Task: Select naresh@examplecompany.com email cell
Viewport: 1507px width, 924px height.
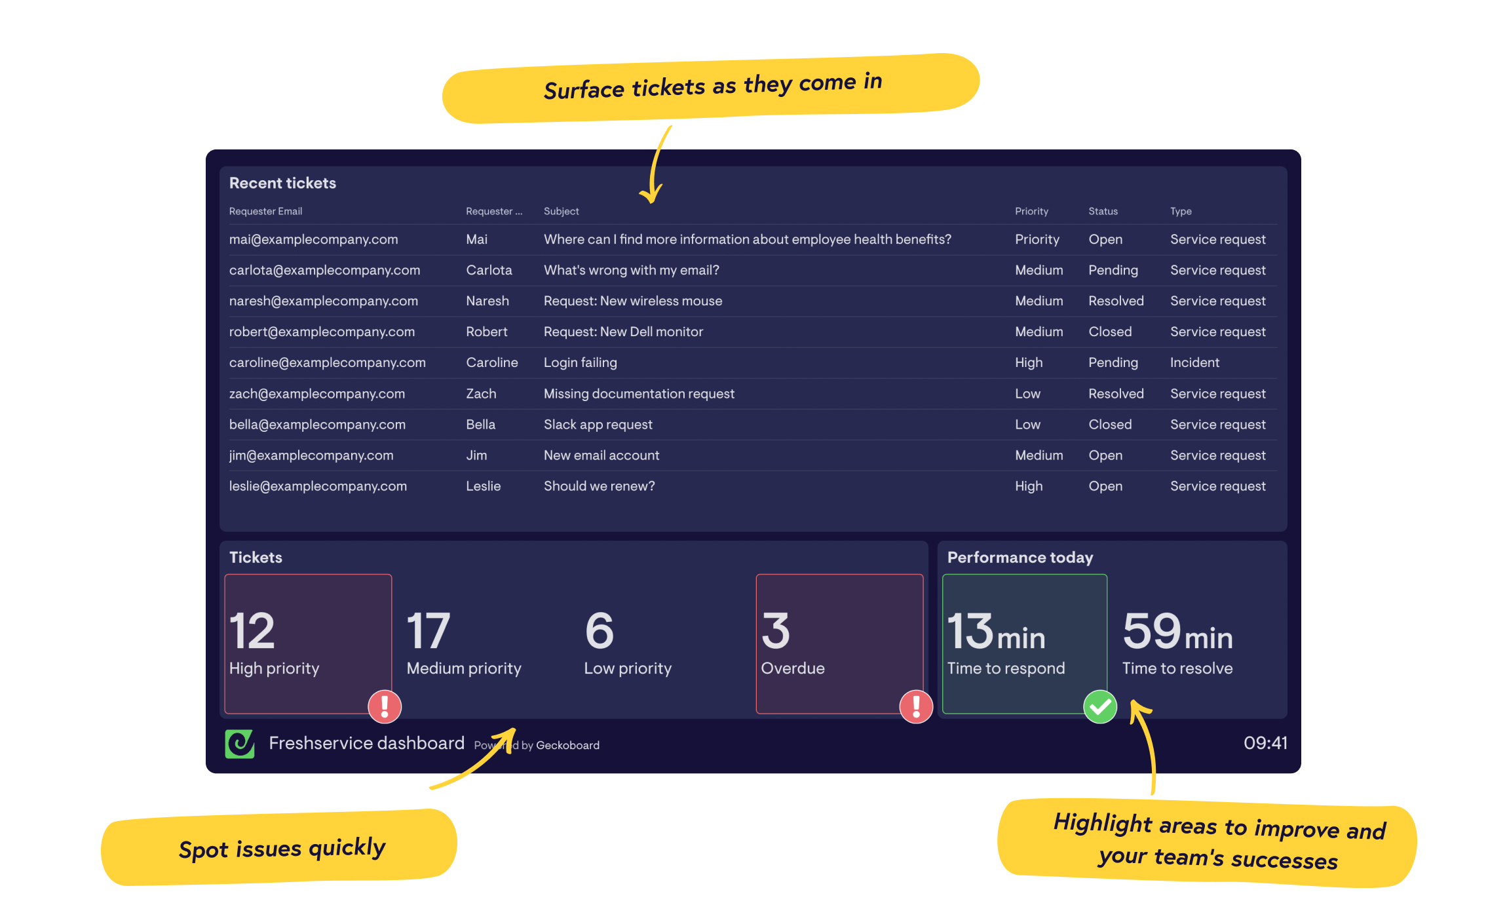Action: (x=323, y=301)
